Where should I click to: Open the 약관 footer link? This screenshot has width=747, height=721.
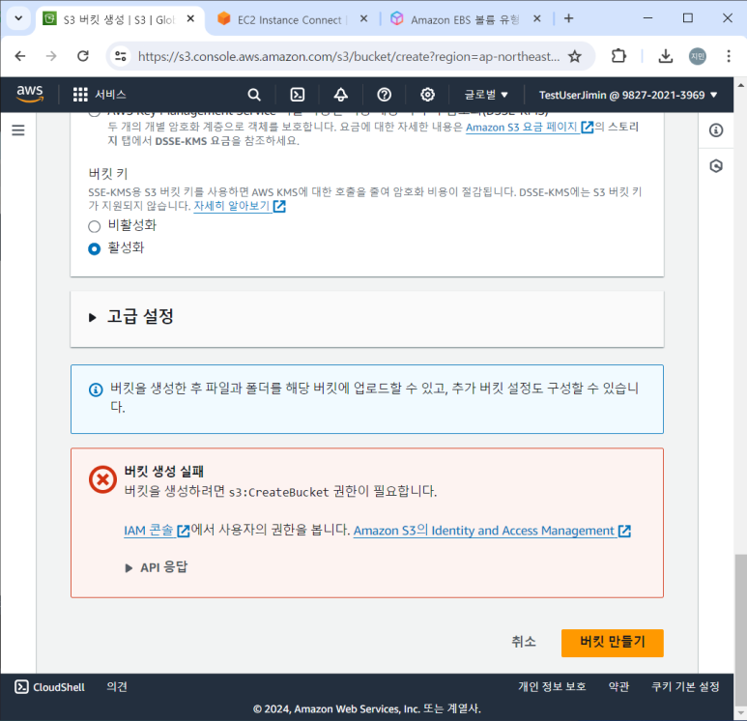[x=618, y=686]
